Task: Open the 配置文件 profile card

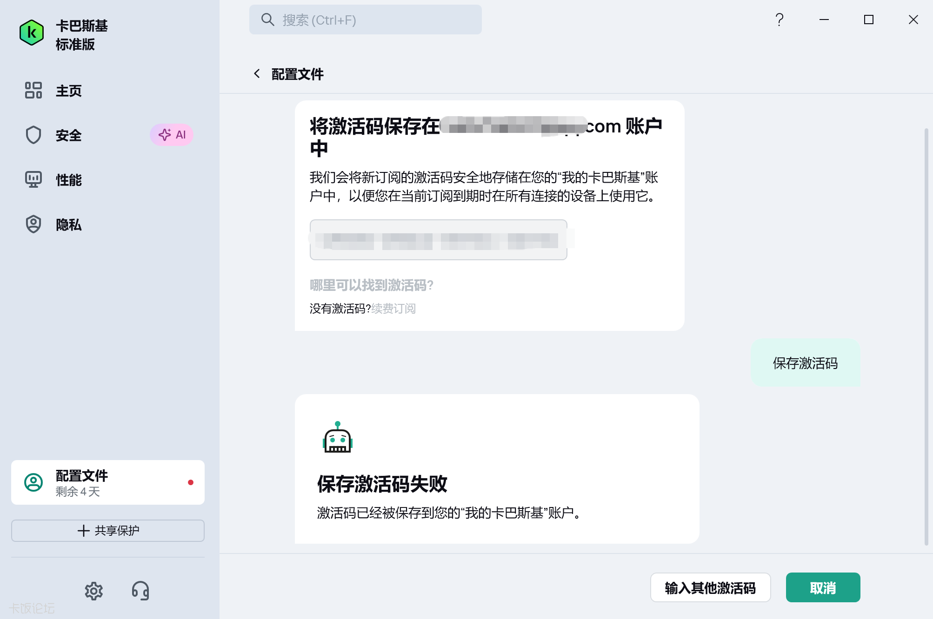Action: 108,482
